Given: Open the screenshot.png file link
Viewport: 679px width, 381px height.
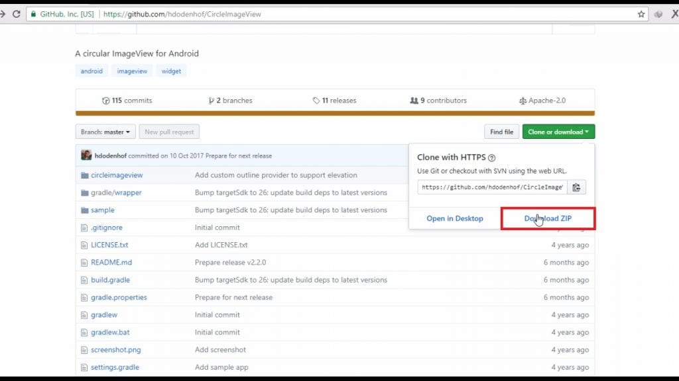Looking at the screenshot, I should tap(115, 350).
